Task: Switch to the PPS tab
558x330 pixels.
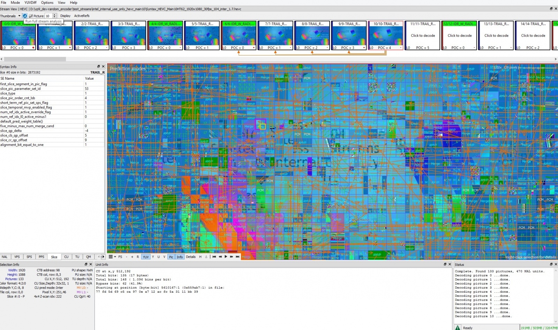Action: (x=42, y=257)
